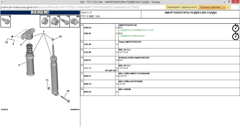The width and height of the screenshot is (240, 128).
Task: Click the bolt thumbnail numbered 4
Action: click(x=5, y=21)
